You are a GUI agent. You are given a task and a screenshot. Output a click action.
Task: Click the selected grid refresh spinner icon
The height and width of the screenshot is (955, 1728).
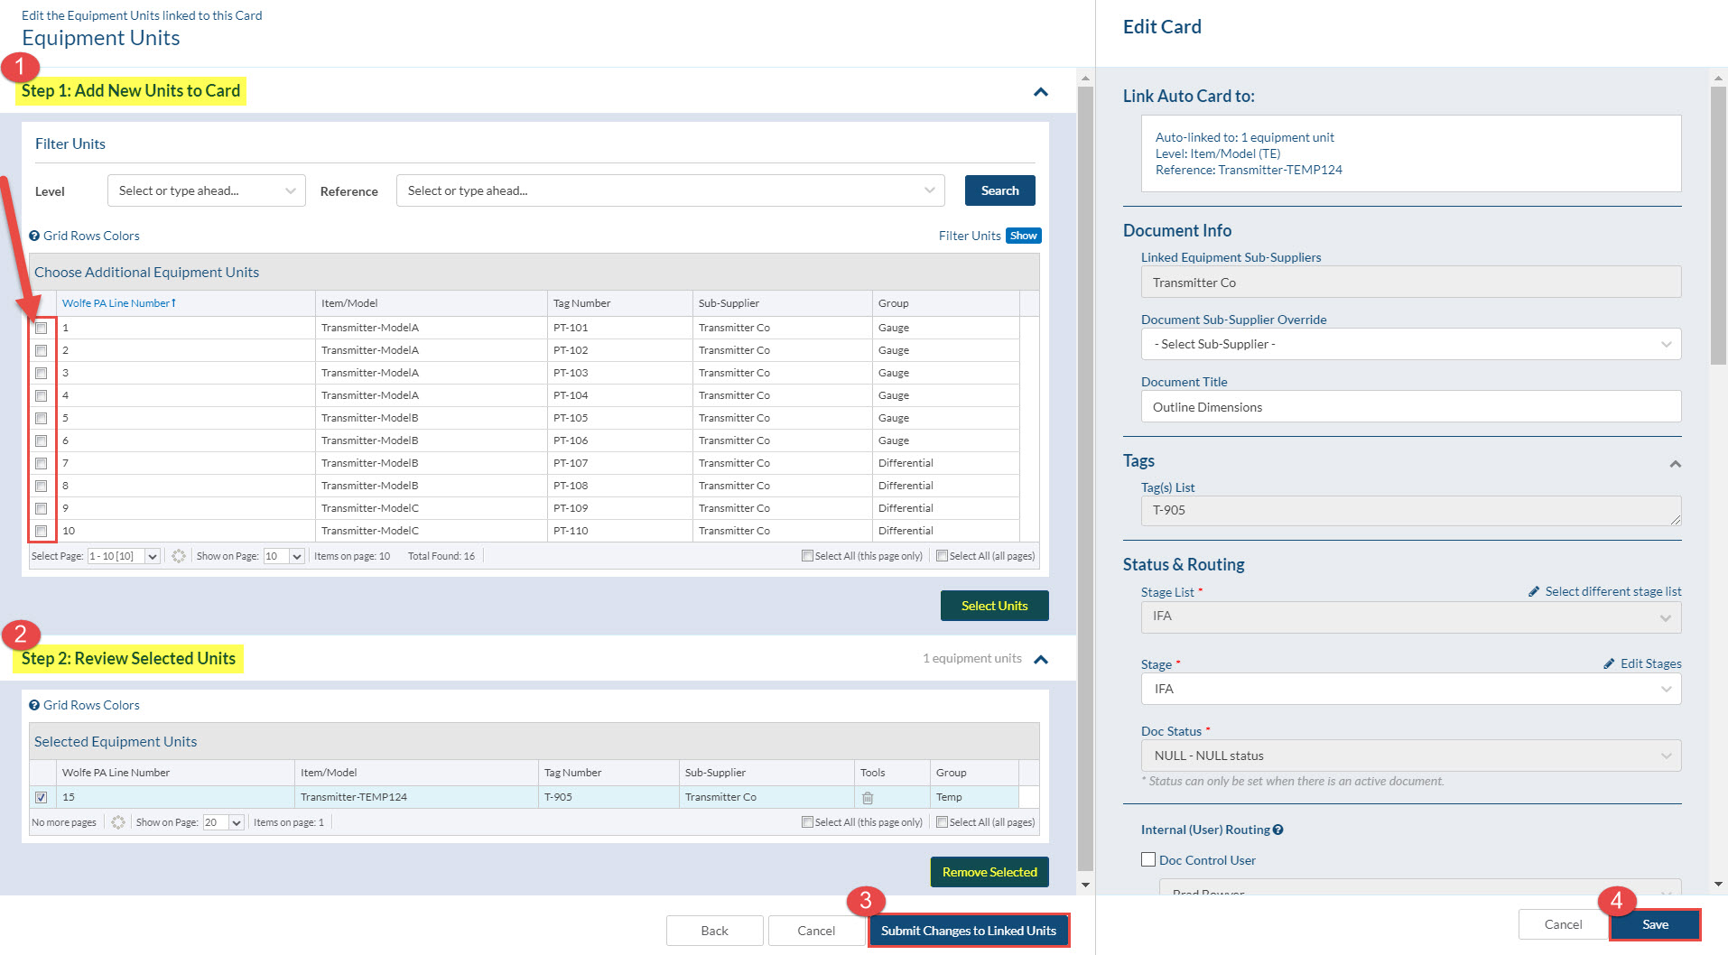click(118, 822)
